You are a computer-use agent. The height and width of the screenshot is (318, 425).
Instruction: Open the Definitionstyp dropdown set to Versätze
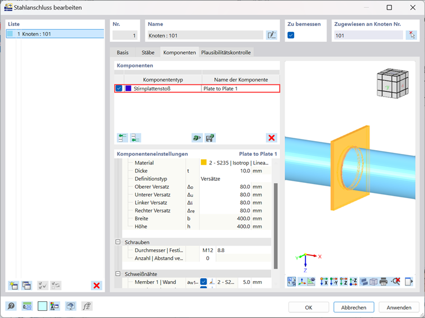pyautogui.click(x=235, y=179)
